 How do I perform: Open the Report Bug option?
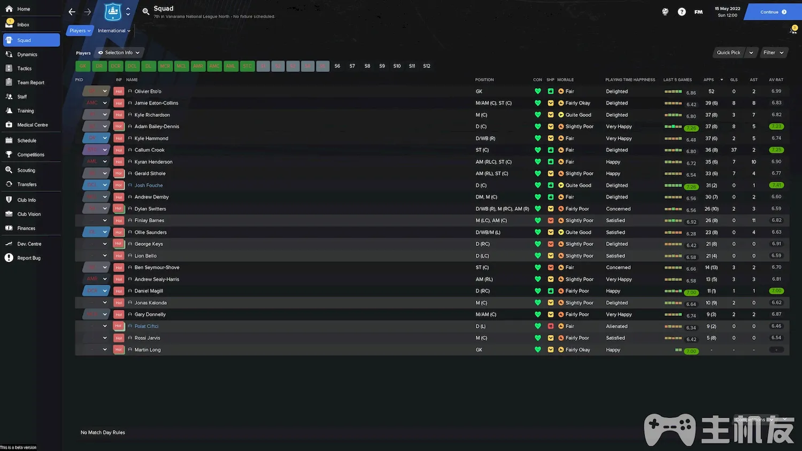[x=29, y=258]
